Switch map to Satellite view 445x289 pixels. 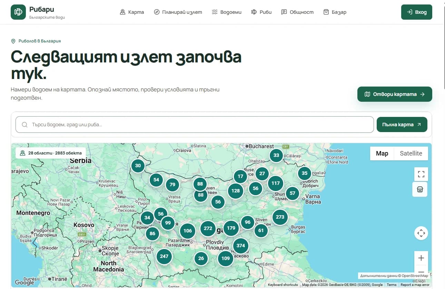[411, 153]
